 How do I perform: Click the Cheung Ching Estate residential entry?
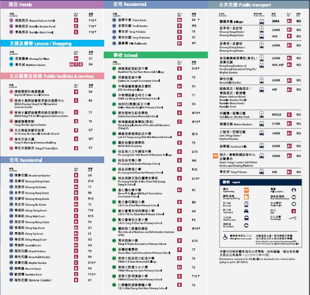click(x=32, y=181)
